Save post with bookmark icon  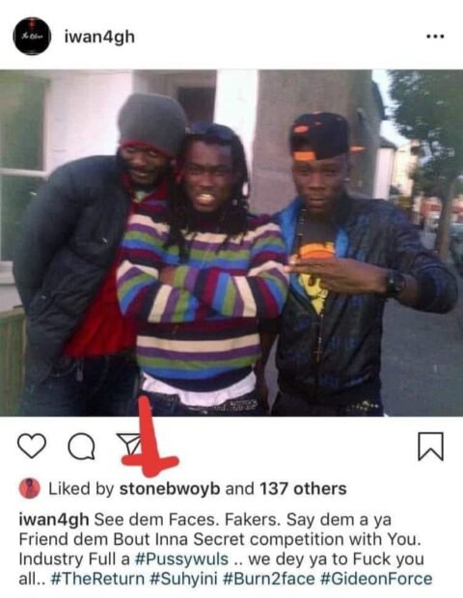[431, 446]
